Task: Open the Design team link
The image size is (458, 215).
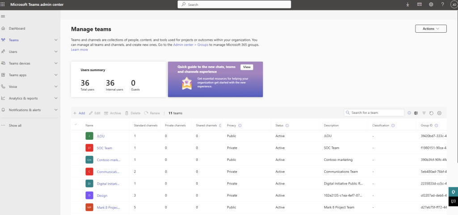Action: tap(102, 196)
